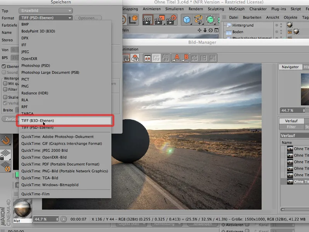Click the Hintergrund object icon in Objekte manager
Viewport: 309px width, 232px height.
(x=229, y=25)
